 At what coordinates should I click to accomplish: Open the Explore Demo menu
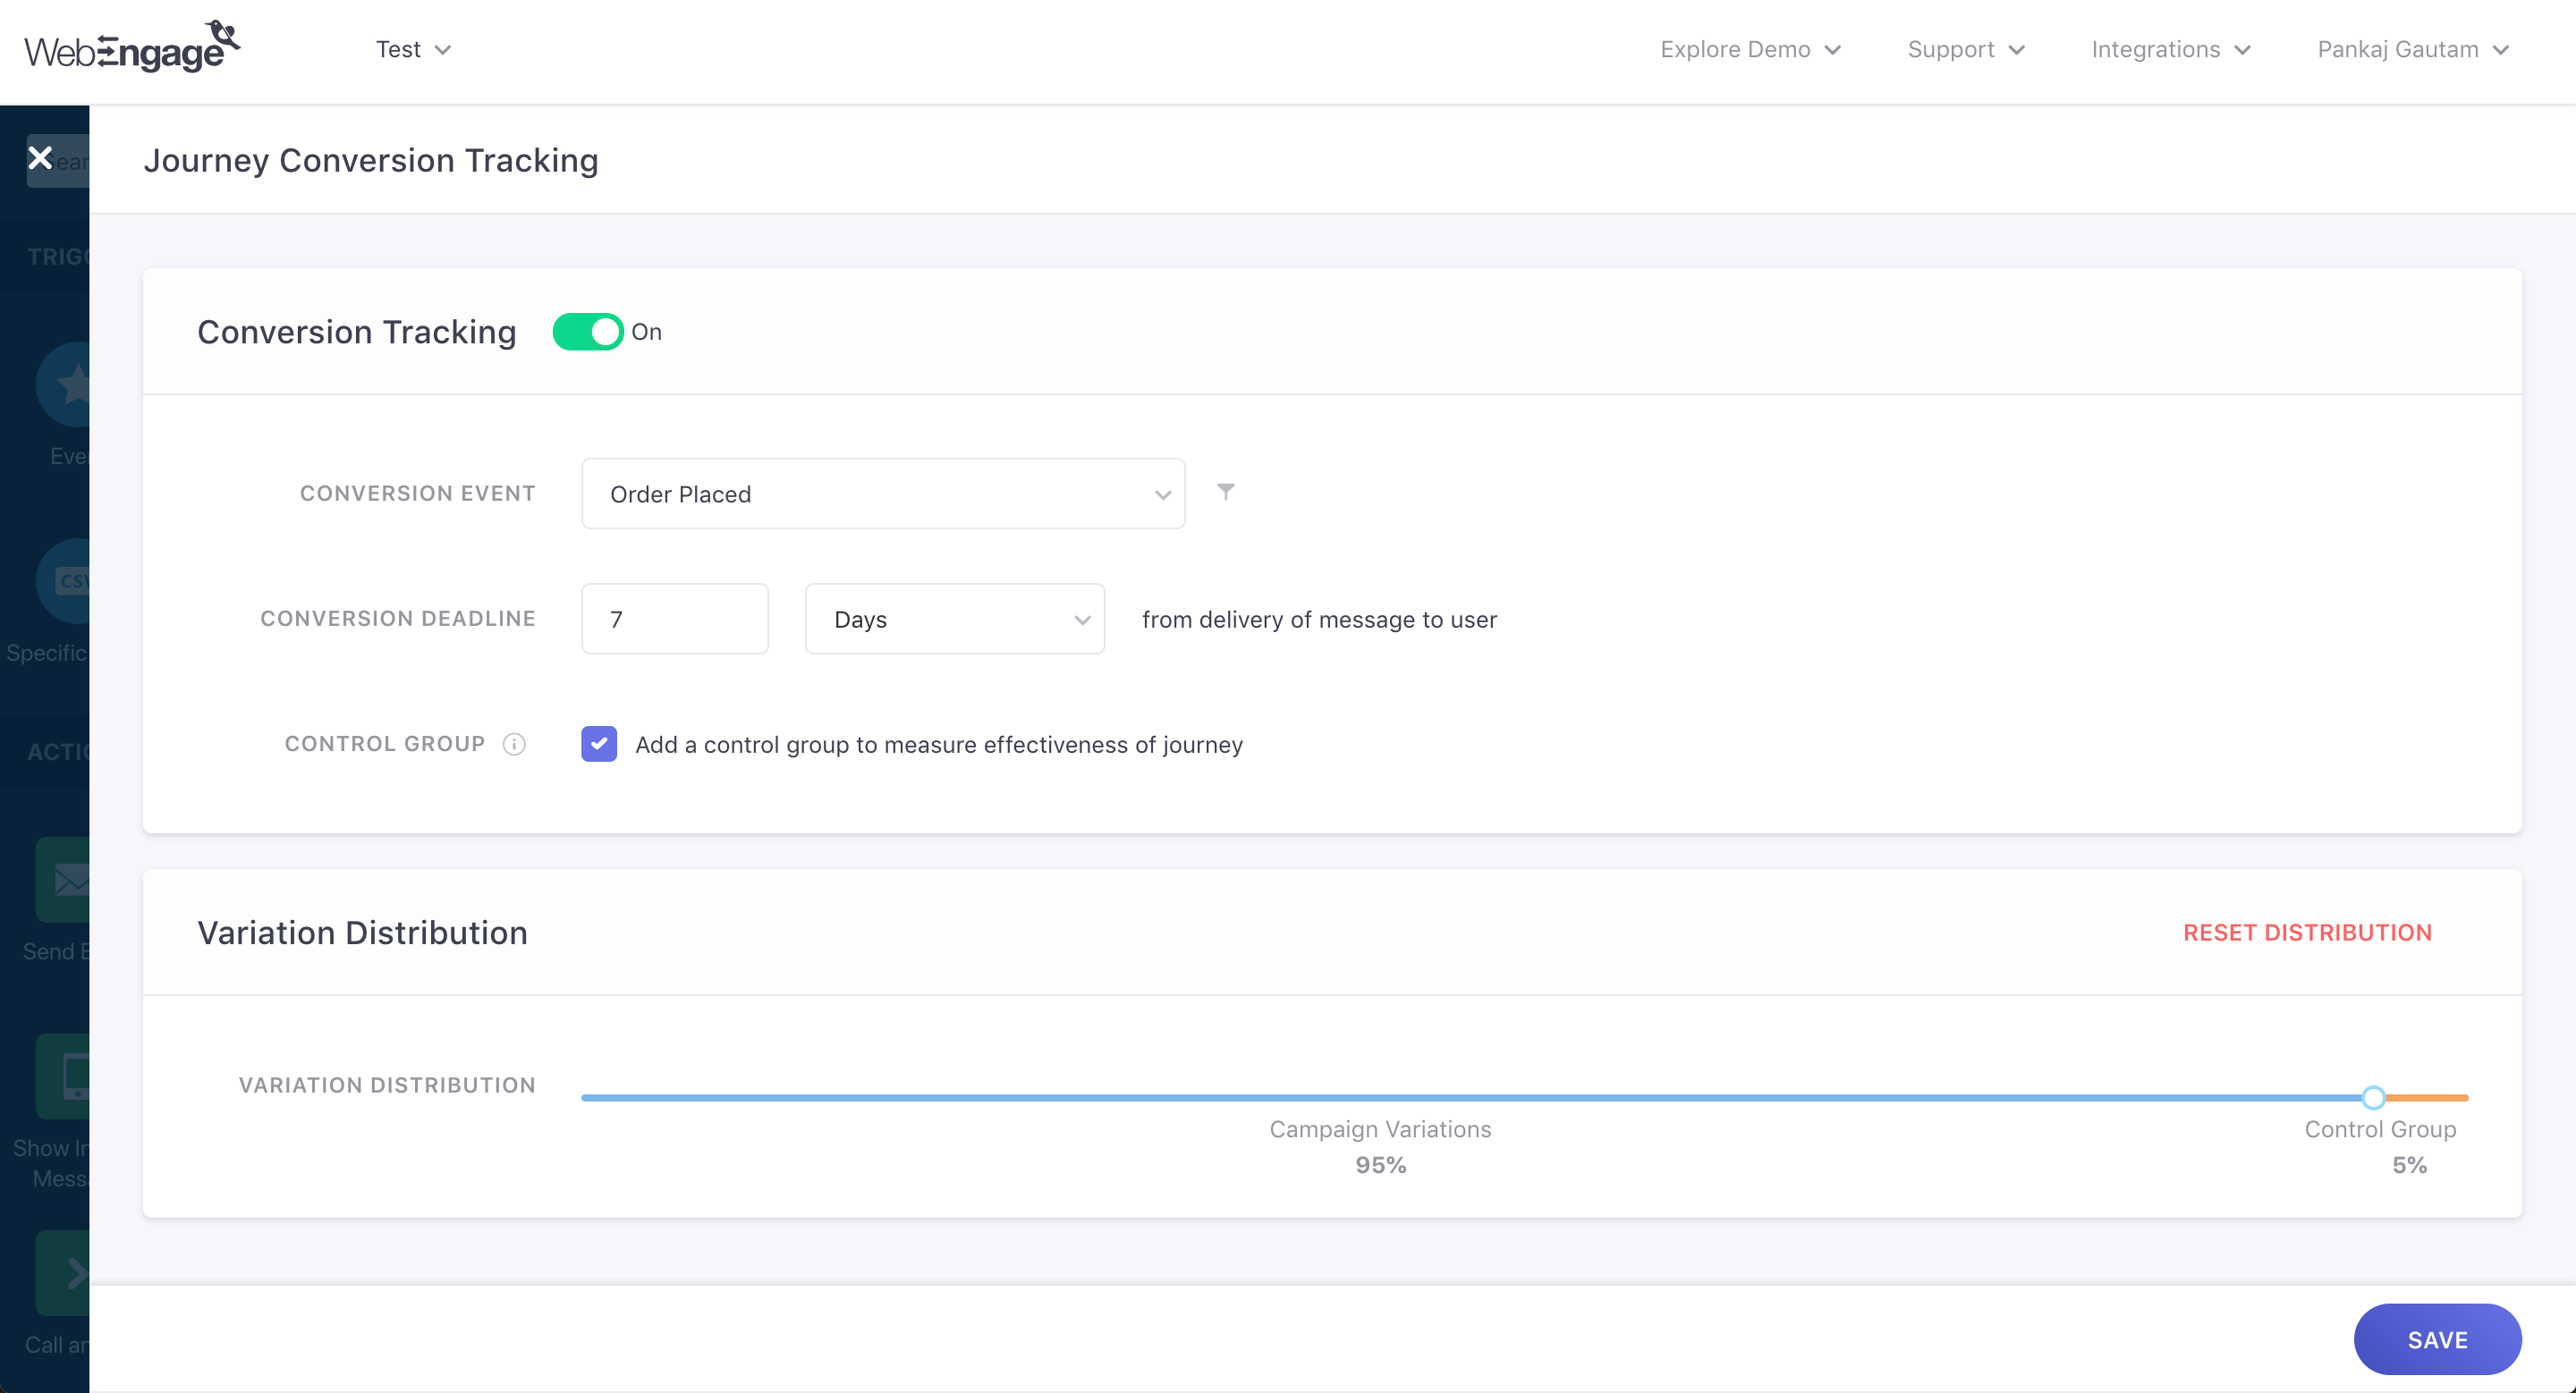[1749, 49]
